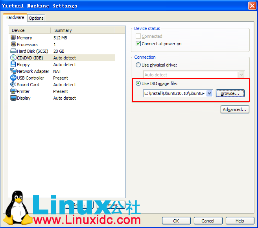The width and height of the screenshot is (258, 228).
Task: Select the Memory device icon
Action: [x=13, y=38]
